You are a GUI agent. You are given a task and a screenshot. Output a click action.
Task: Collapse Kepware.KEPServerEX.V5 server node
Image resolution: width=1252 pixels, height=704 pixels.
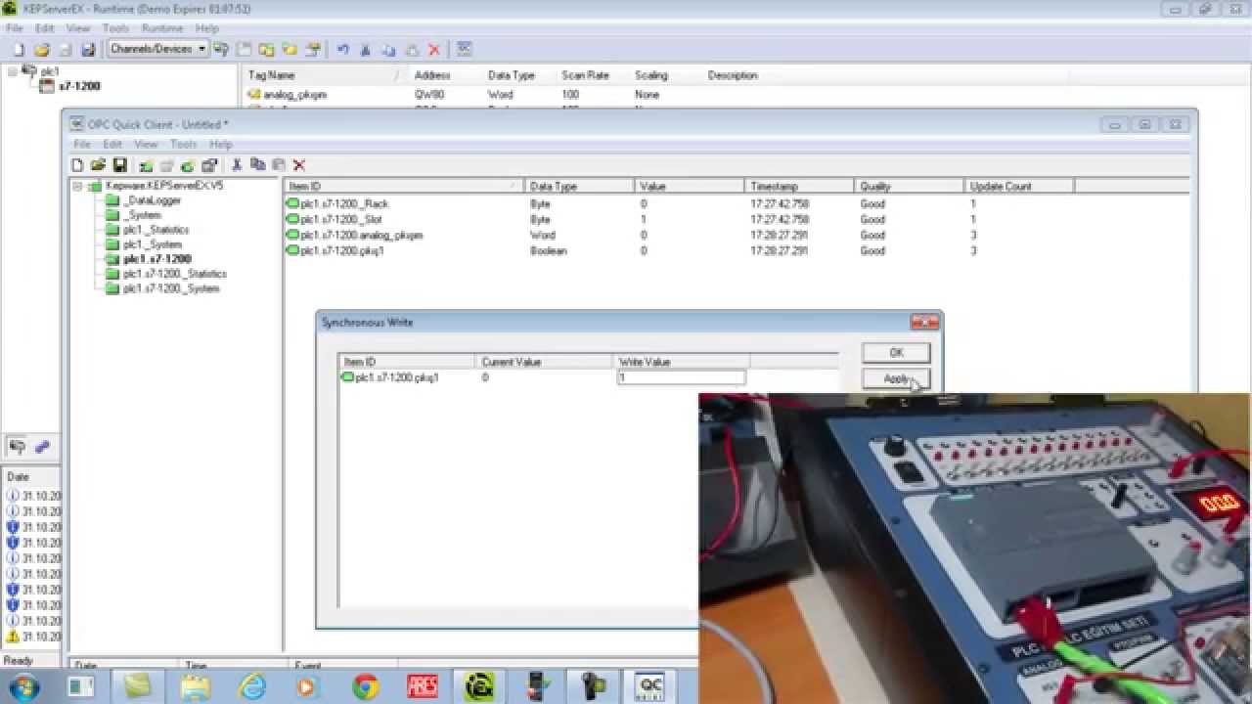pyautogui.click(x=78, y=185)
